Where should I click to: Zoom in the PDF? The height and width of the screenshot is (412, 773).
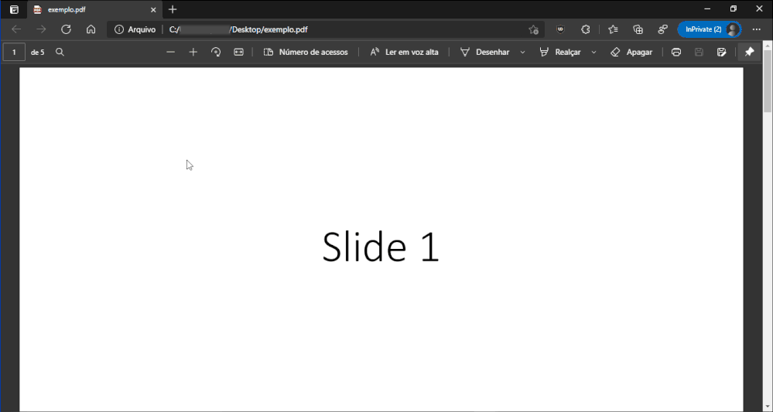193,53
